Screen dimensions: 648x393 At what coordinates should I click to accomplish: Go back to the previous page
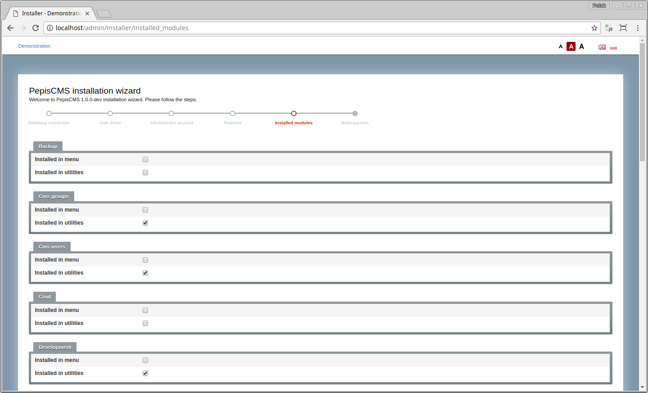(x=10, y=28)
